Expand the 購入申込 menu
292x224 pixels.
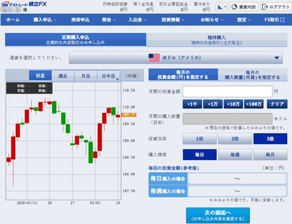(45, 20)
